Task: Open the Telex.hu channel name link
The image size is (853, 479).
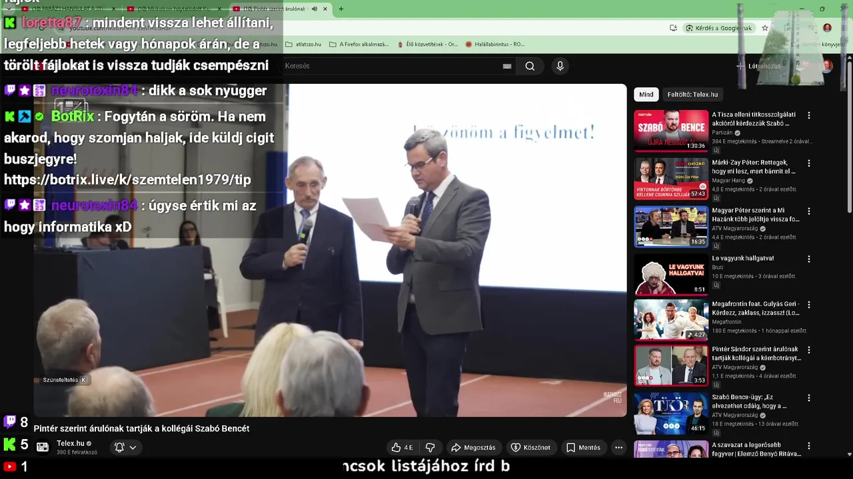Action: [x=71, y=443]
